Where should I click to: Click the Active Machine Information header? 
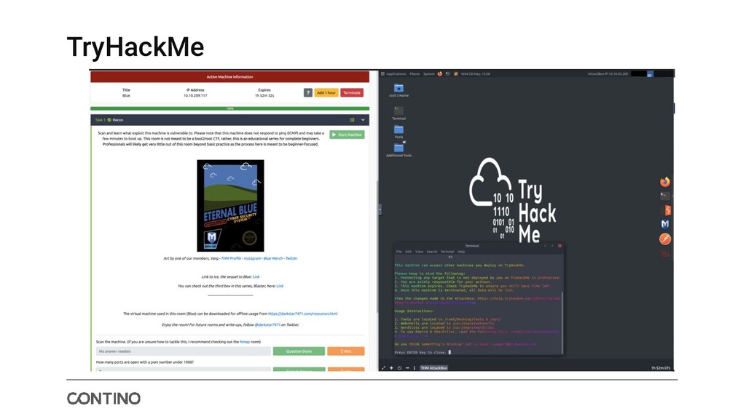229,76
